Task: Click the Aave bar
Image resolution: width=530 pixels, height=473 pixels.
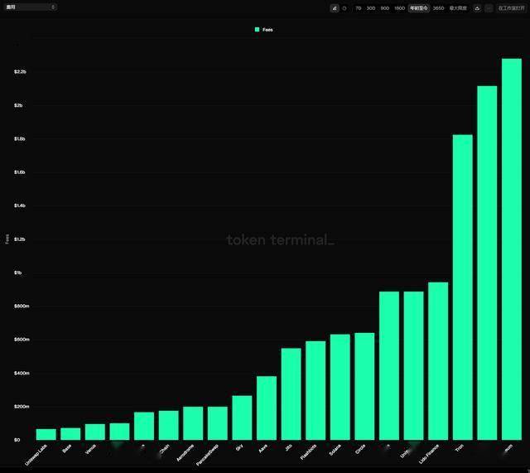Action: [x=267, y=408]
